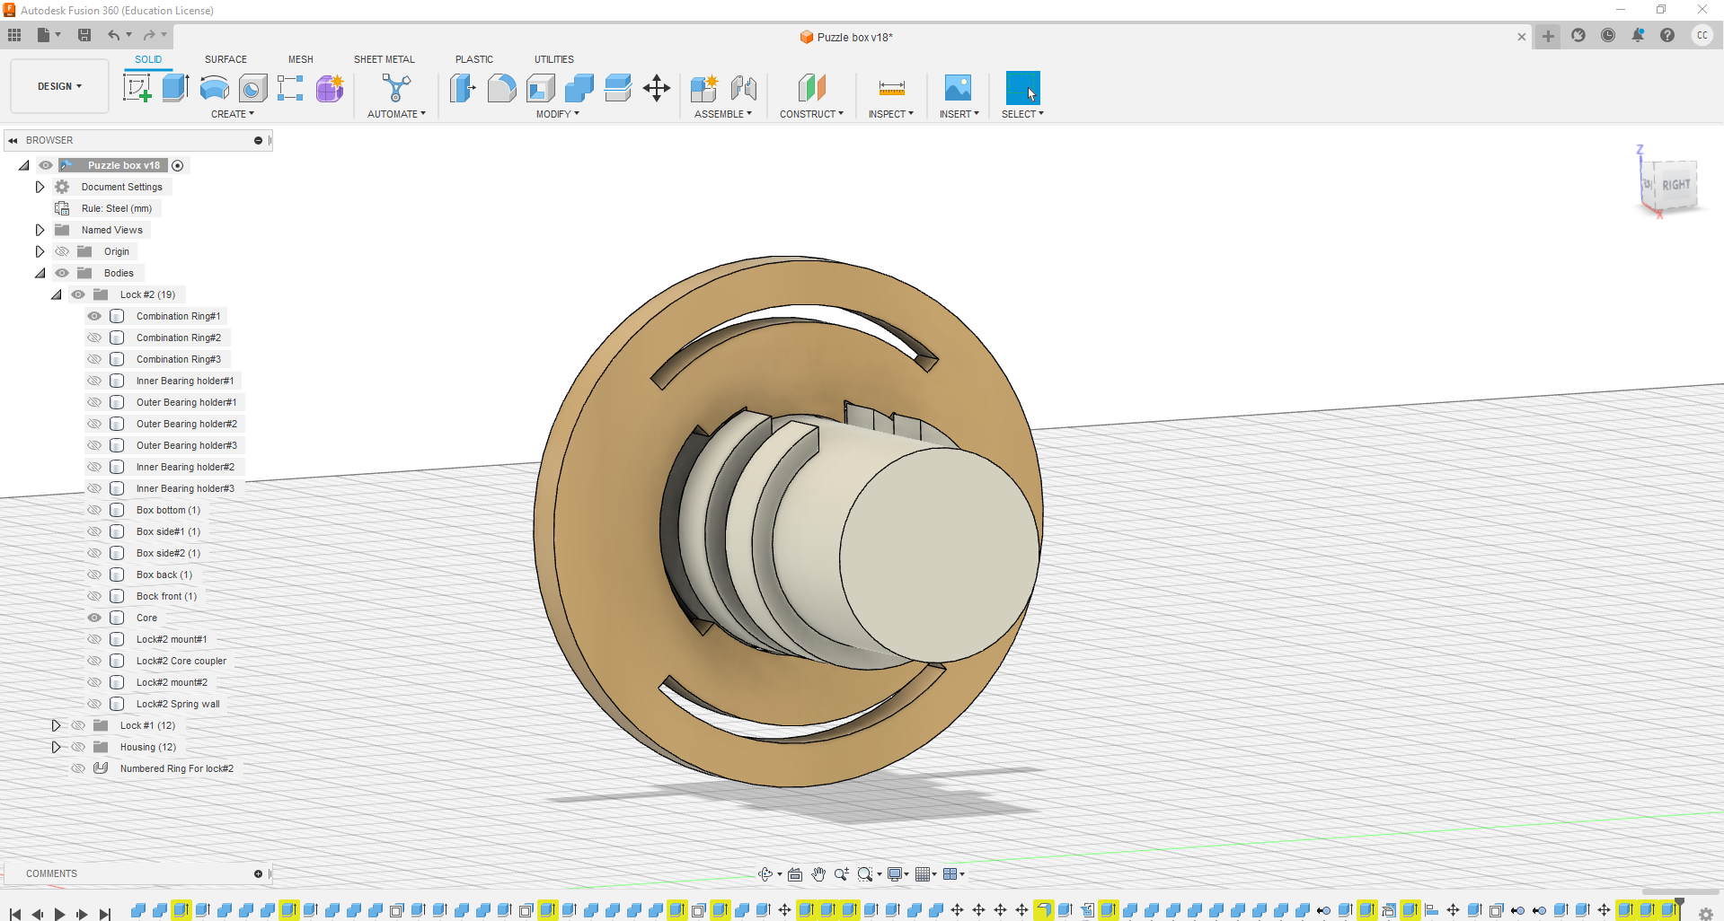Activate the Measure tool under Inspect
Screen dimensions: 1724x921
(x=890, y=88)
